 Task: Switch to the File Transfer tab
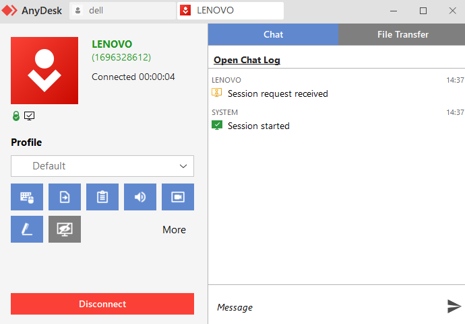coord(402,34)
